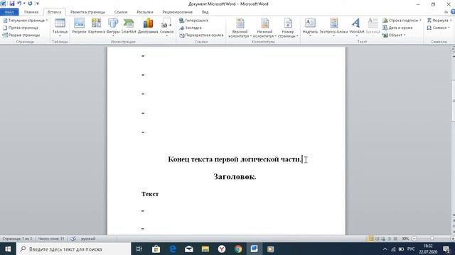Click the bold word 'Текст' in the document
Screen dimensions: 455x255
[x=150, y=193]
